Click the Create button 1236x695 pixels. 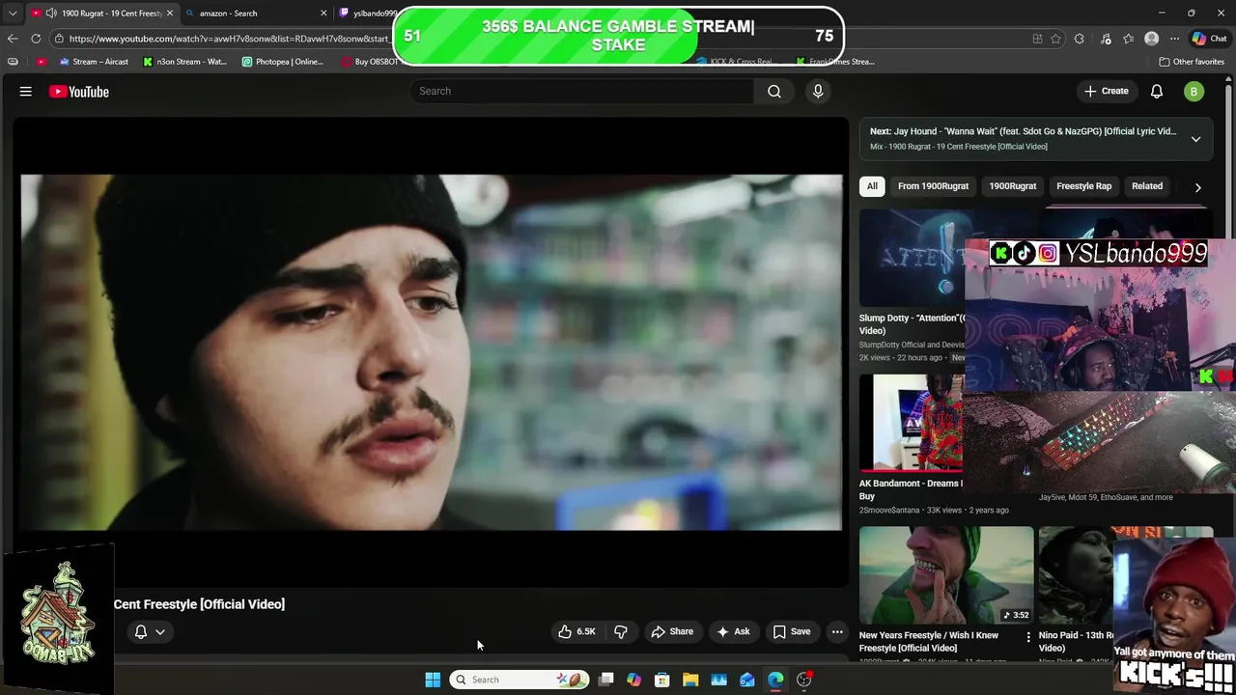1107,91
